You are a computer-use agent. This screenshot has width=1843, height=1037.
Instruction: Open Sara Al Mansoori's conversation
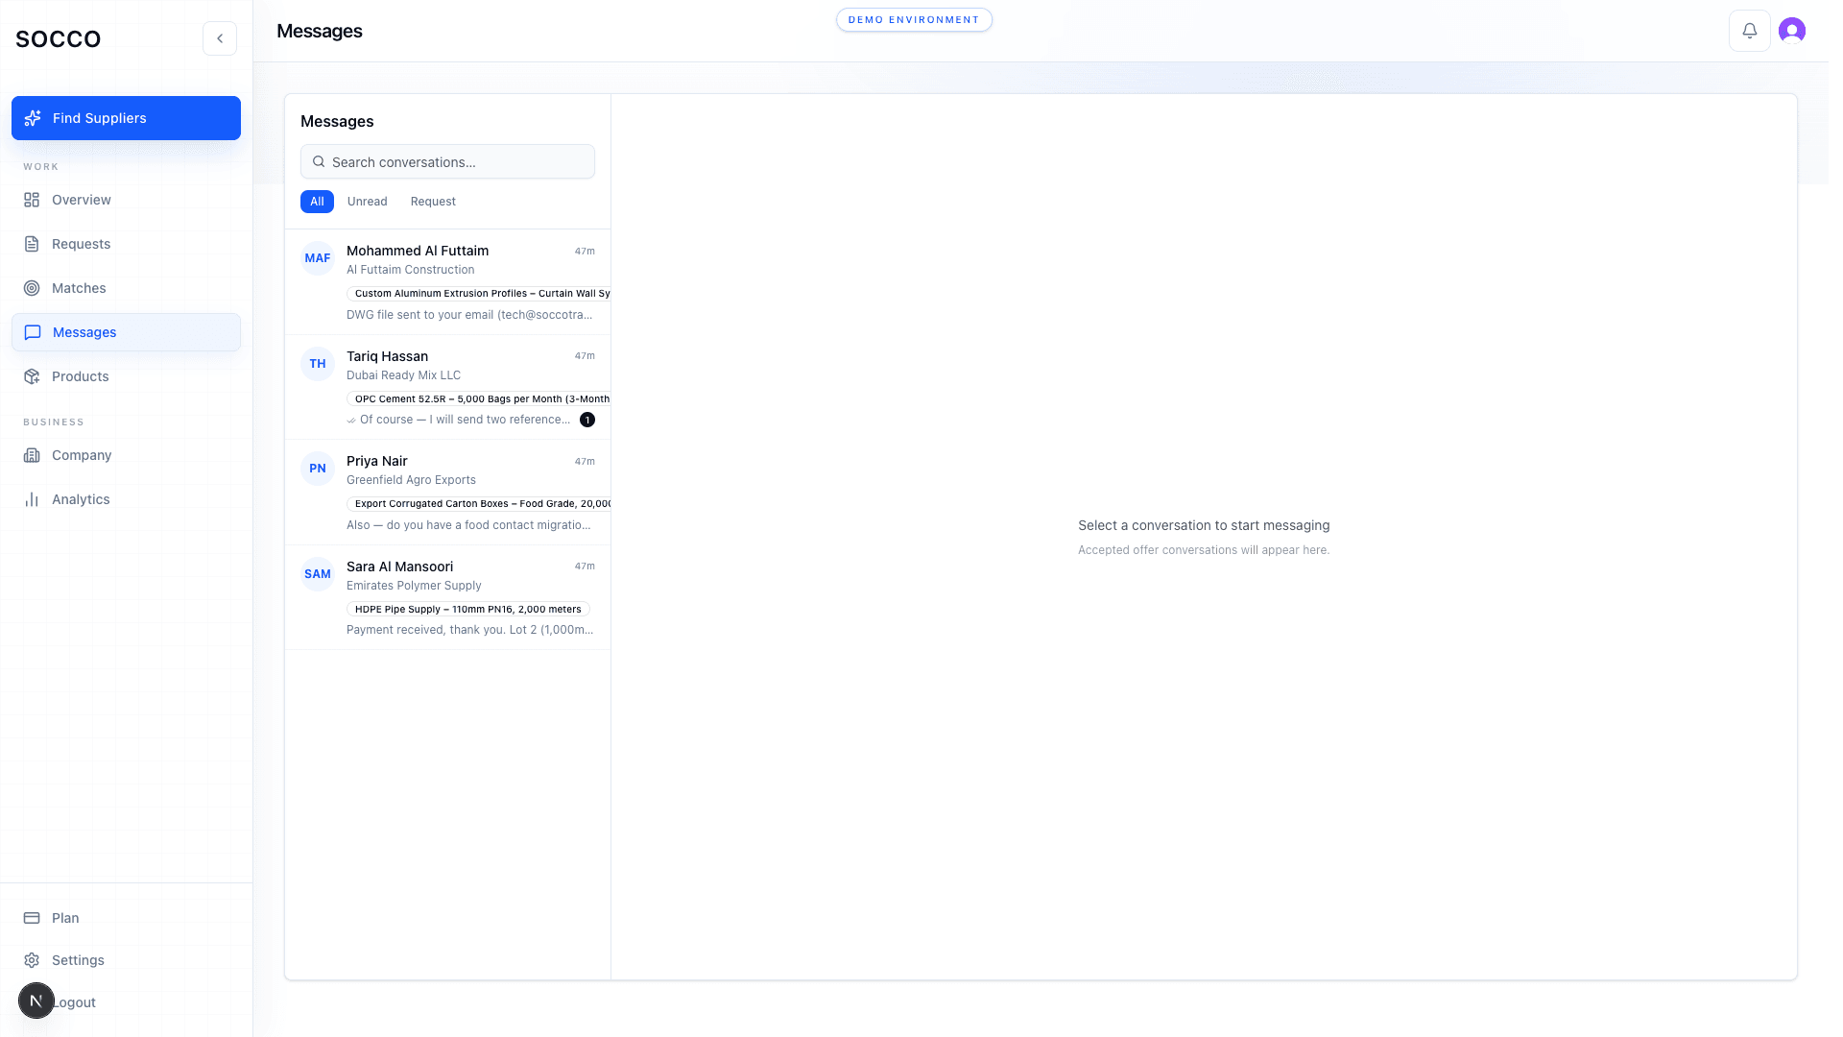(x=447, y=597)
